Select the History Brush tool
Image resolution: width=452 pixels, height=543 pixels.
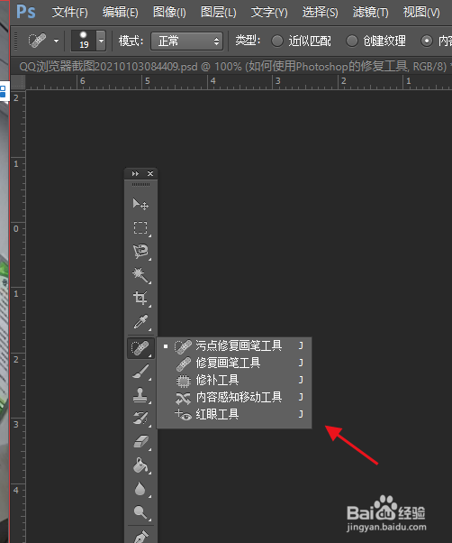(x=140, y=419)
